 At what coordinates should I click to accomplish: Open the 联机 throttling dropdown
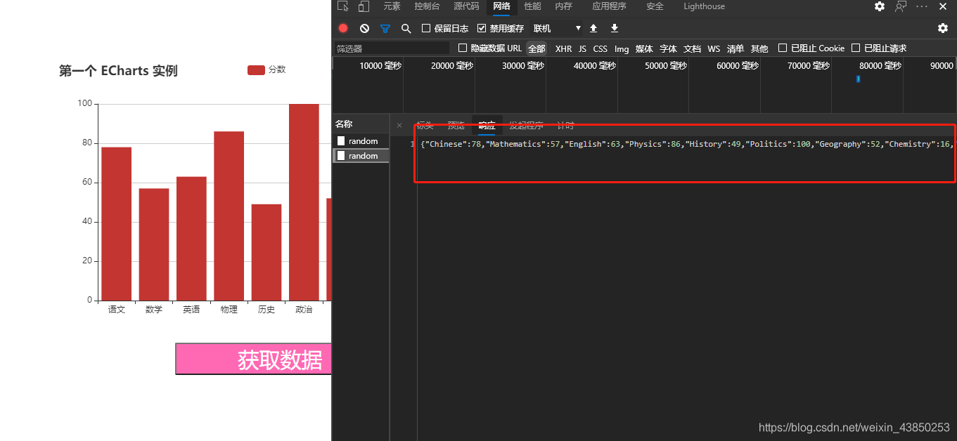[x=557, y=28]
